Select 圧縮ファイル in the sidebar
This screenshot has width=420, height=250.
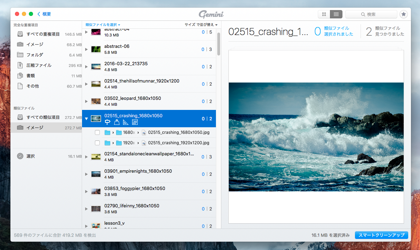coord(39,66)
